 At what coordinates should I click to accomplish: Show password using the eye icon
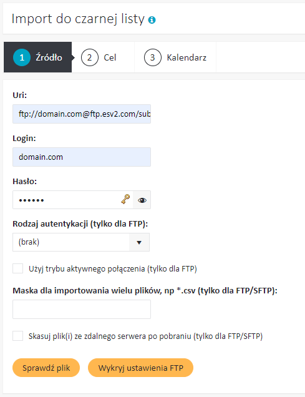pos(142,200)
